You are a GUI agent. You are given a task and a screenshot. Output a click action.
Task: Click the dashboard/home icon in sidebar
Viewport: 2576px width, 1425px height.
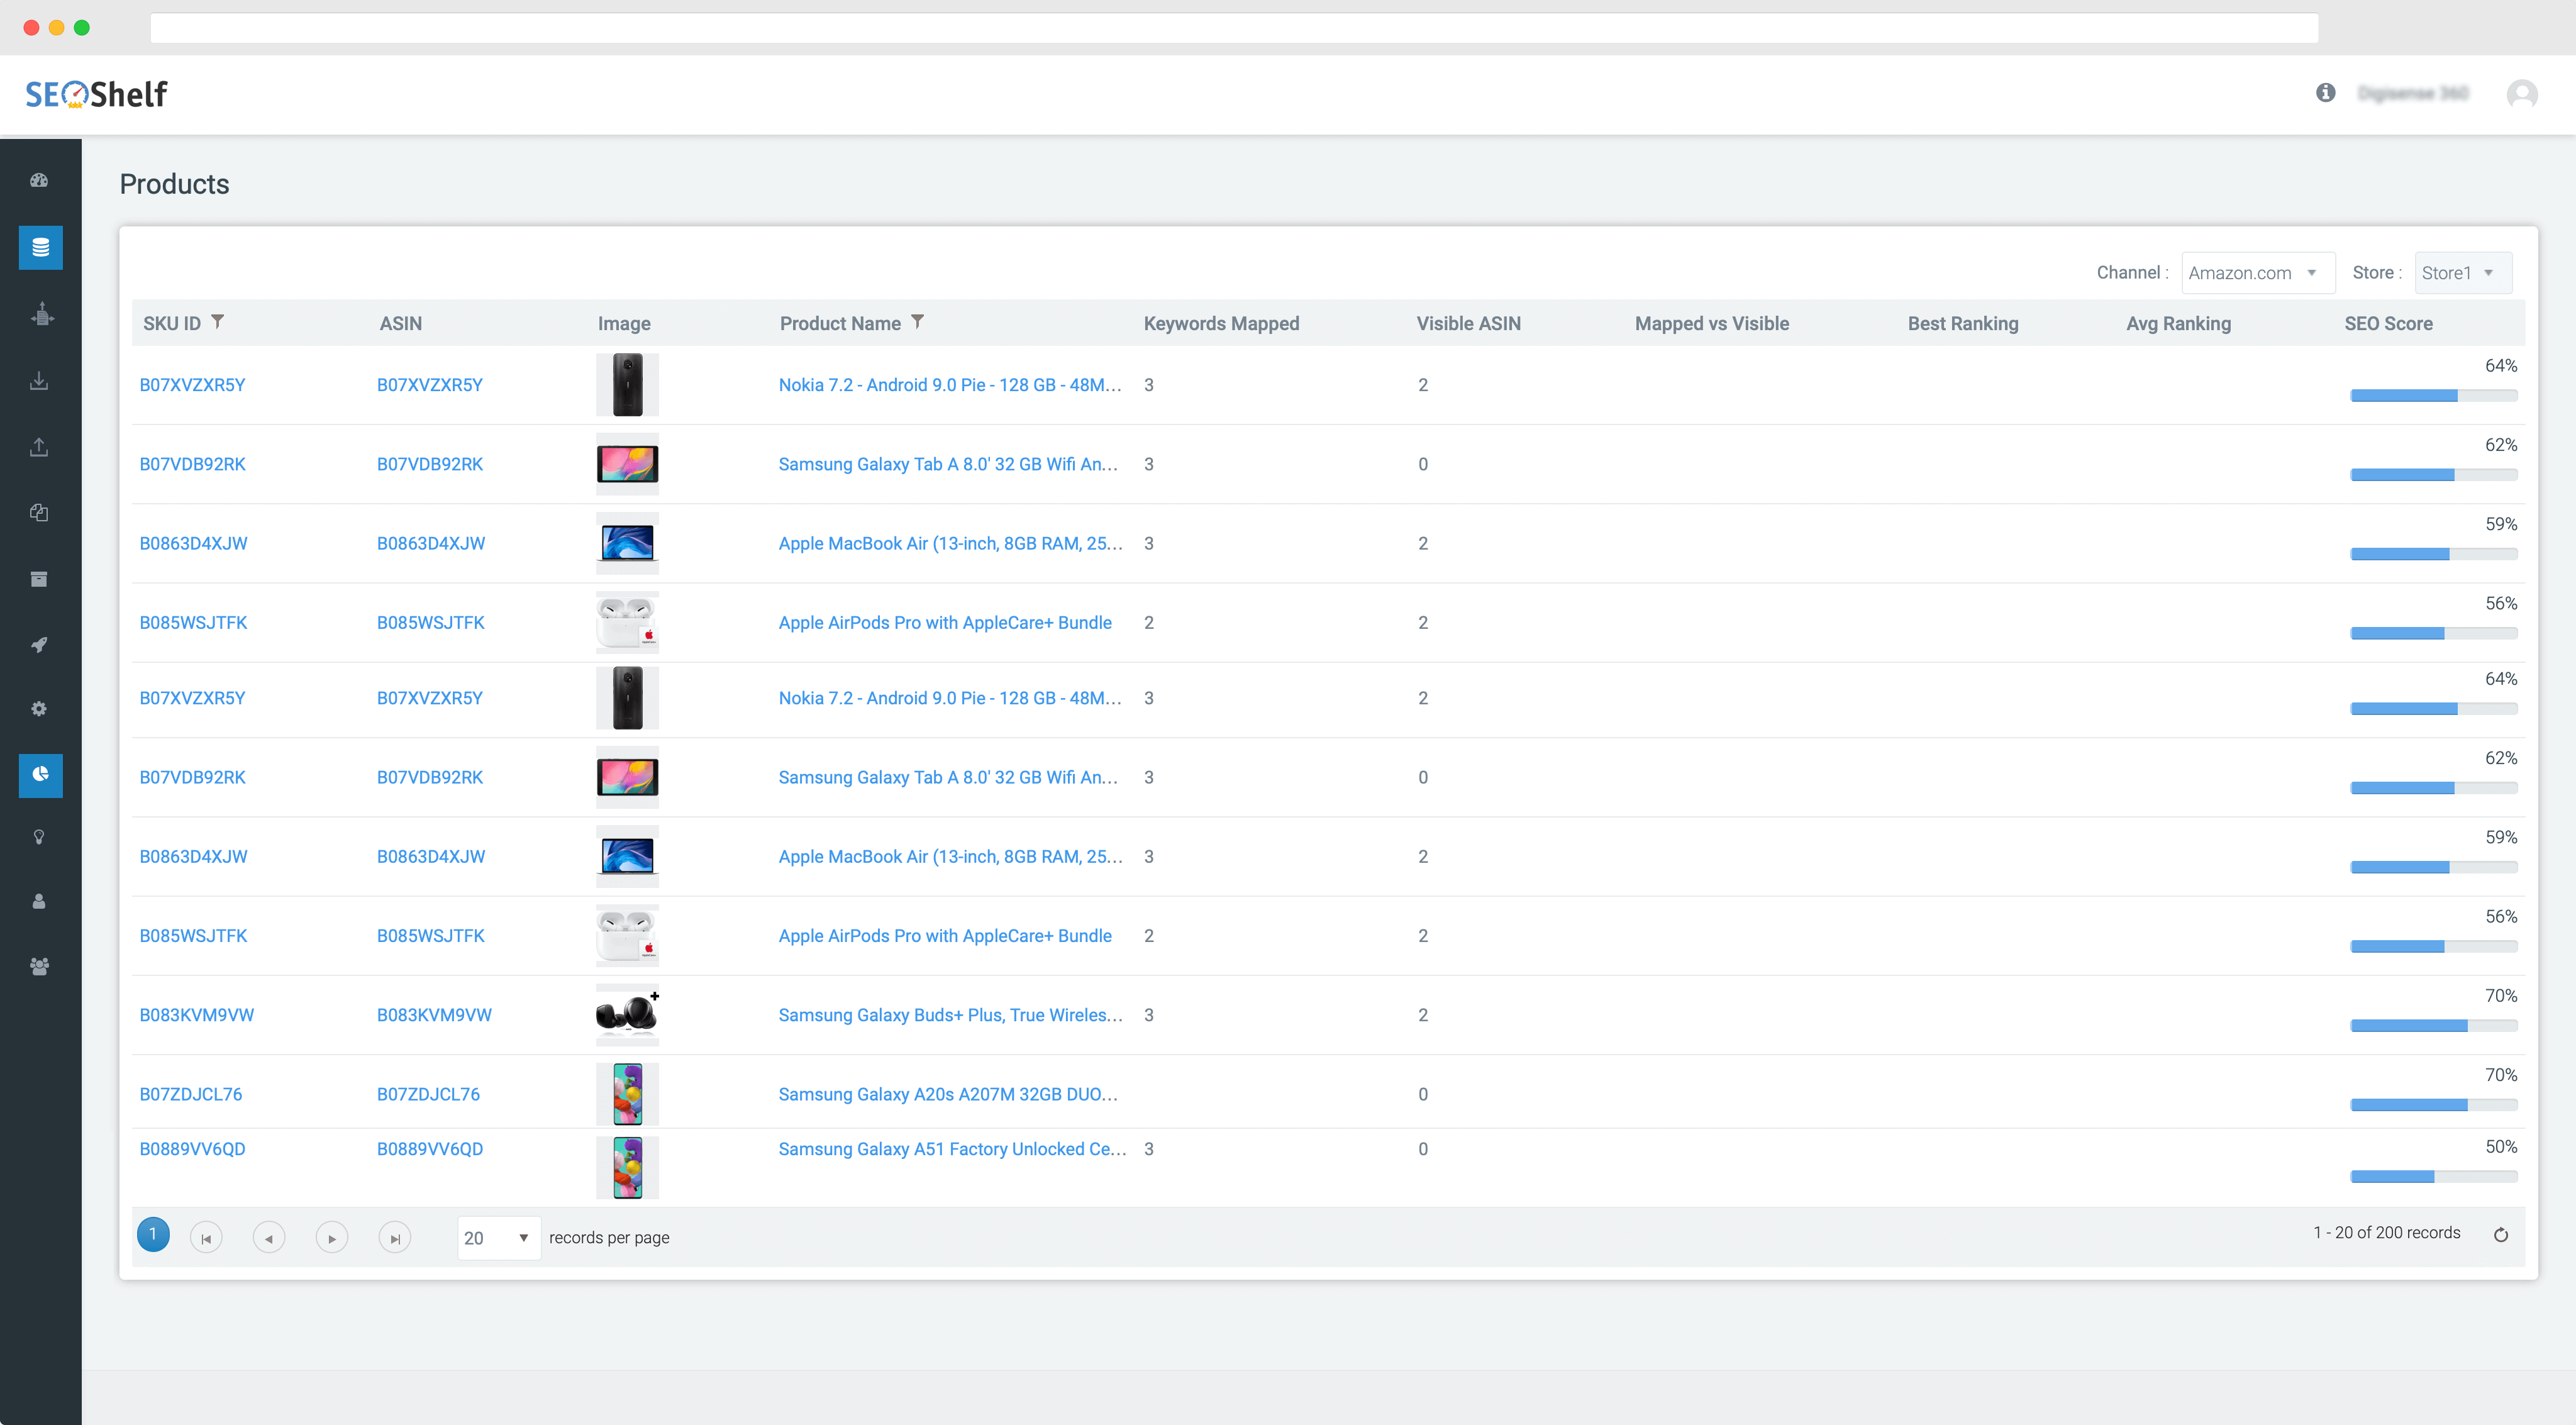point(38,179)
